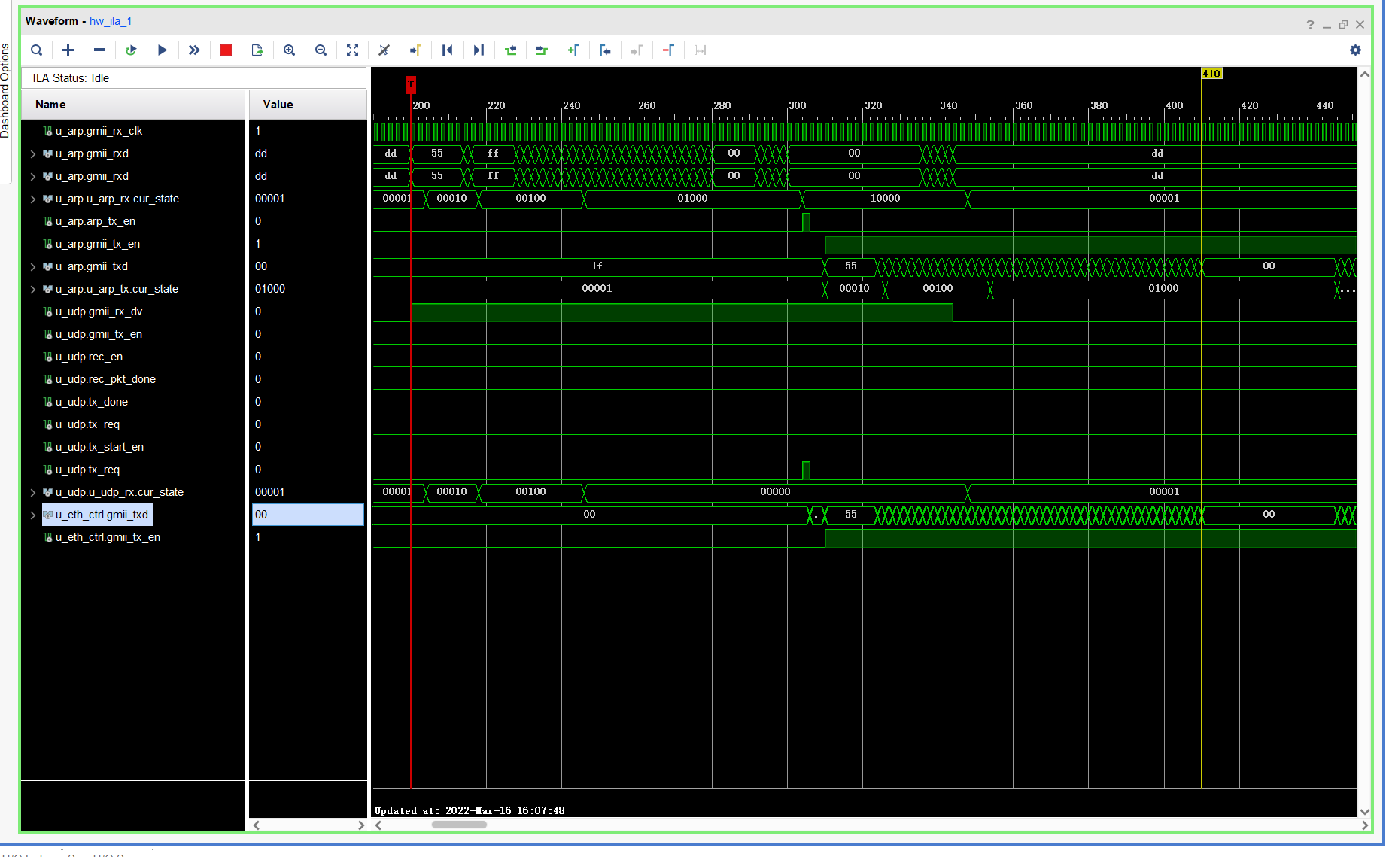Click the Add probe plus icon
Screen dimensions: 1386x857
68,50
